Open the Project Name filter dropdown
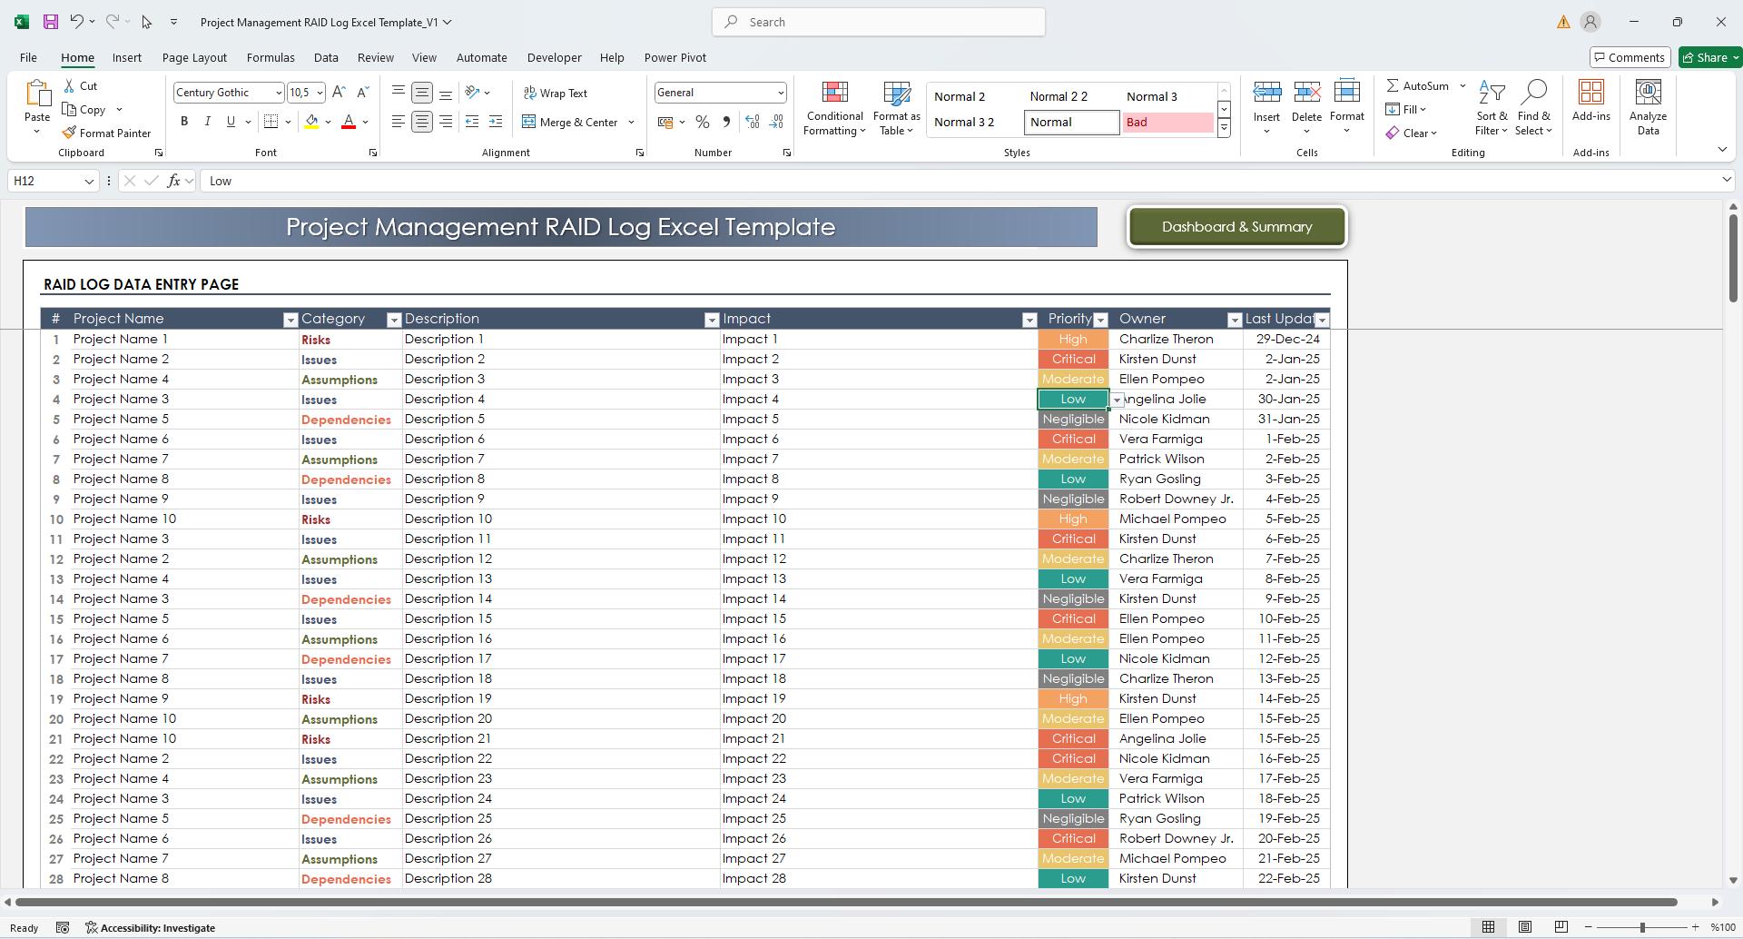The width and height of the screenshot is (1743, 939). (290, 320)
